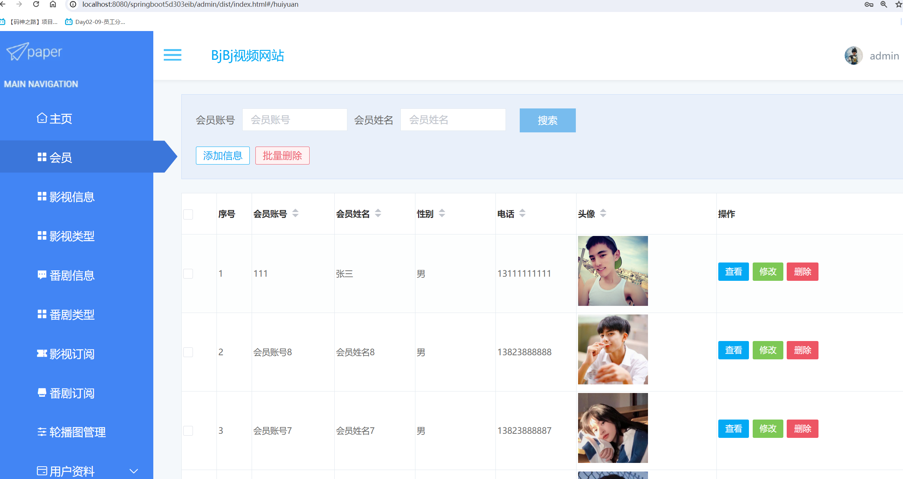Image resolution: width=903 pixels, height=479 pixels.
Task: Open password key icon in address bar
Action: (x=869, y=4)
